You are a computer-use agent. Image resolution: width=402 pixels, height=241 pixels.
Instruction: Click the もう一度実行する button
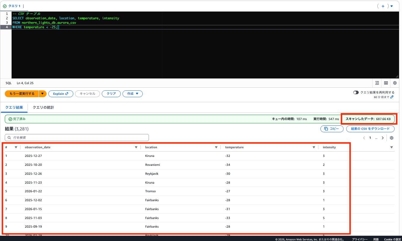(x=22, y=94)
